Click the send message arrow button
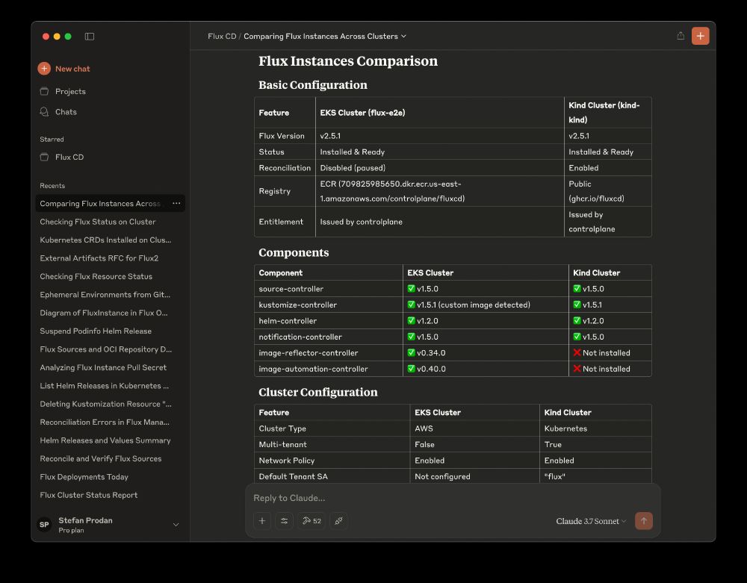 pos(644,520)
